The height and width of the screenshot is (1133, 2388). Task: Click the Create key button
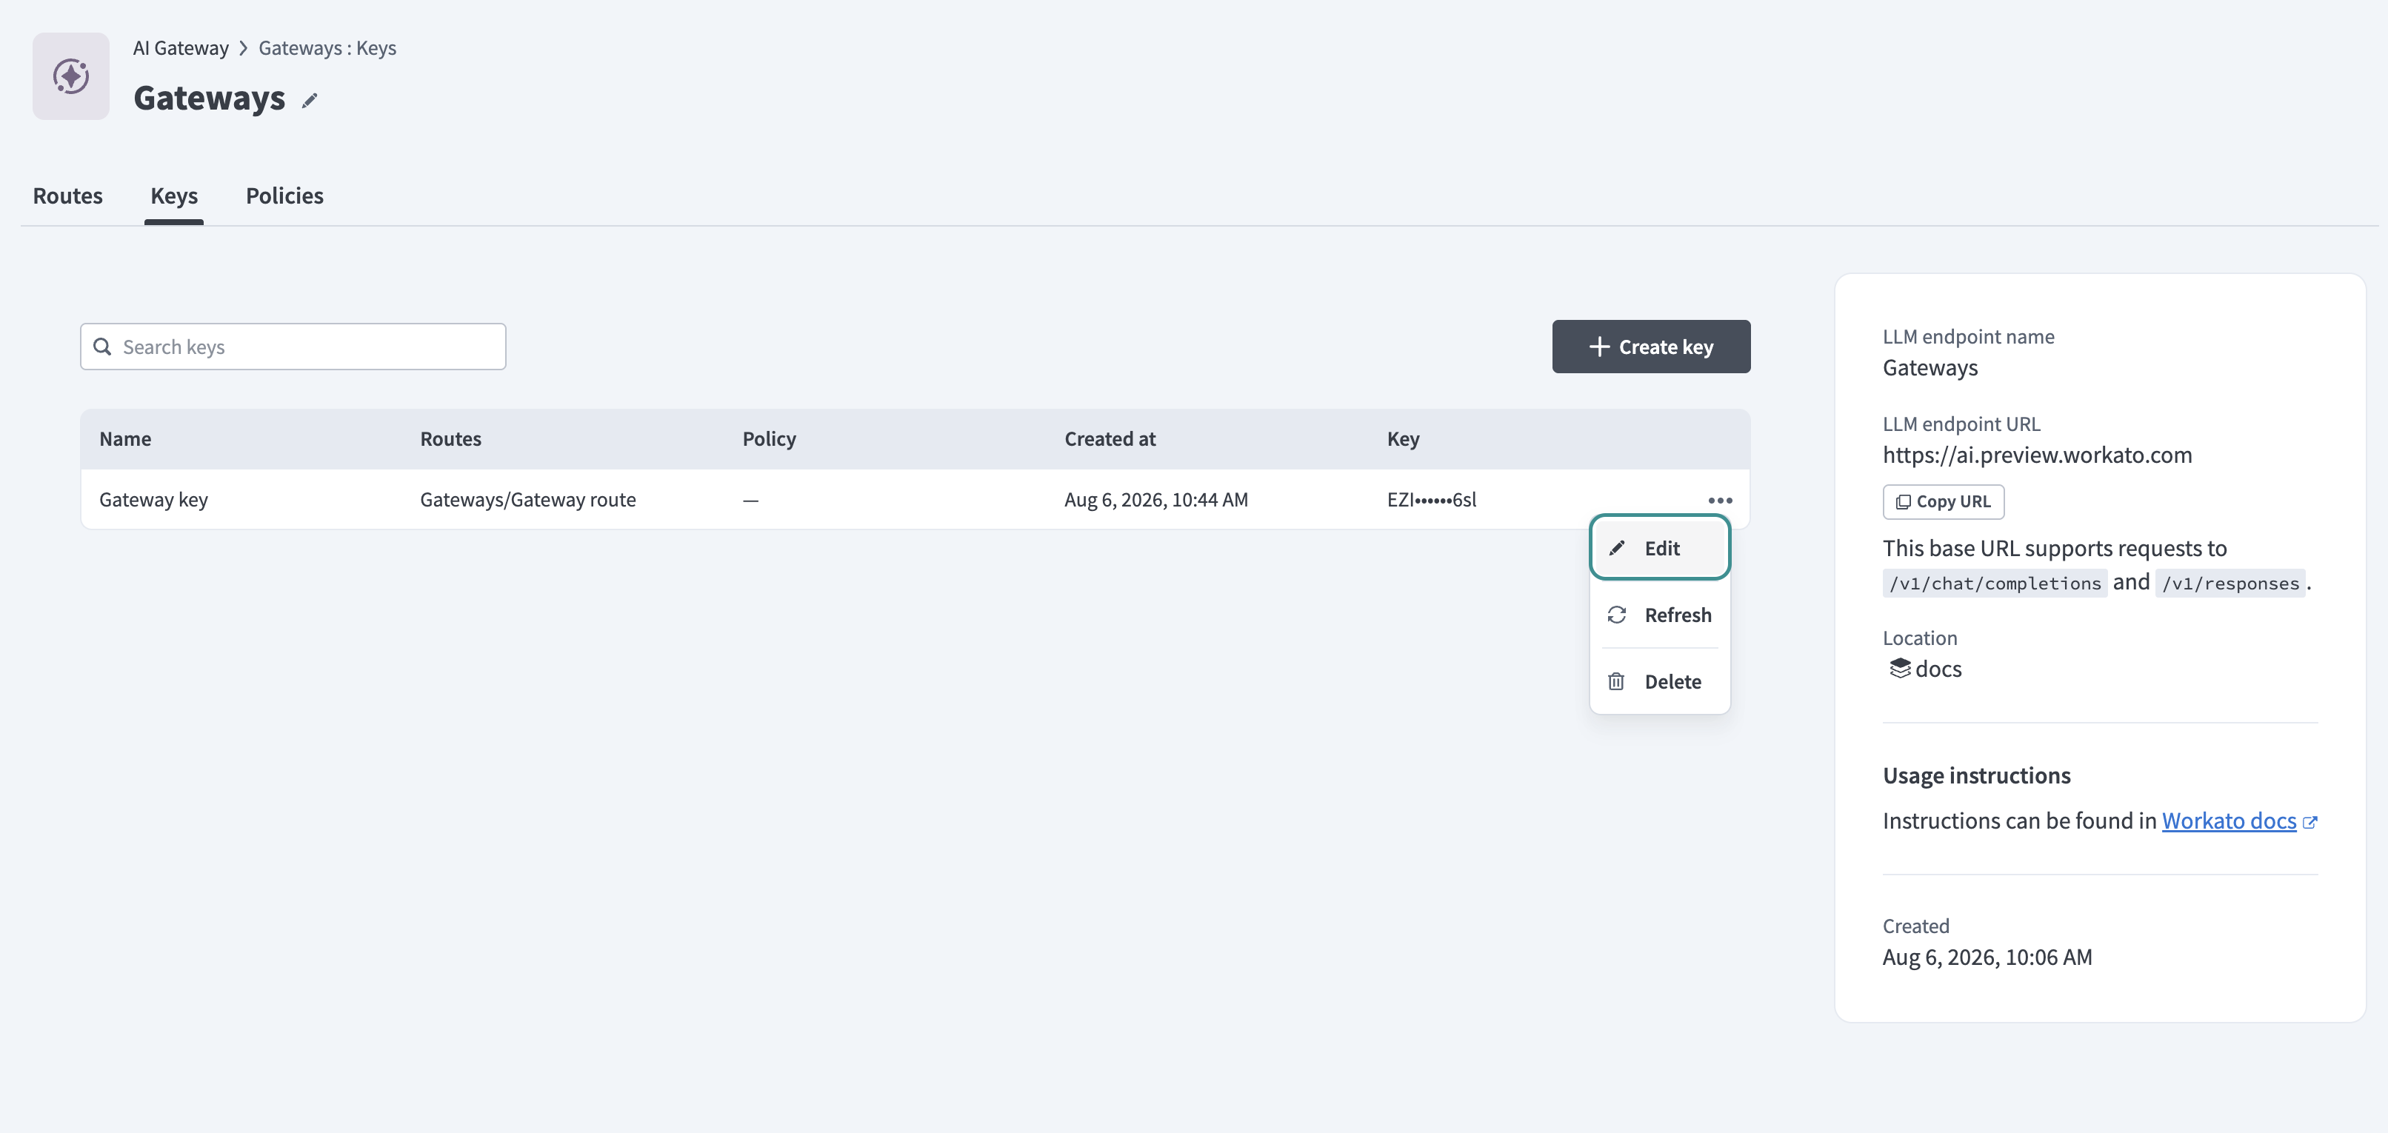(1651, 347)
